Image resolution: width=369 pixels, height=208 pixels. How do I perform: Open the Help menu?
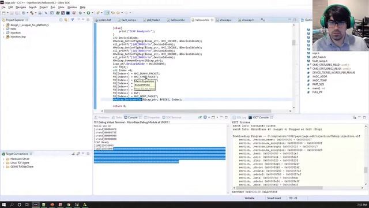pyautogui.click(x=82, y=8)
